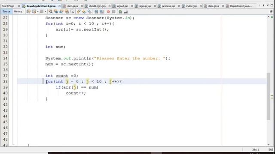The height and width of the screenshot is (154, 275).
Task: Go to the Next Bookmark icon
Action: click(84, 12)
